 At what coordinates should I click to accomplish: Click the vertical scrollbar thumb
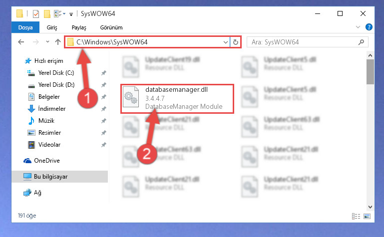point(370,72)
